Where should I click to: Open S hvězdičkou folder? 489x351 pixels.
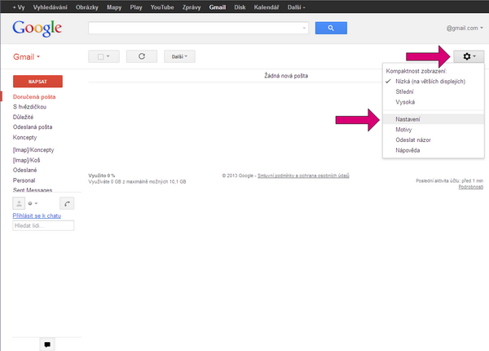[x=29, y=107]
